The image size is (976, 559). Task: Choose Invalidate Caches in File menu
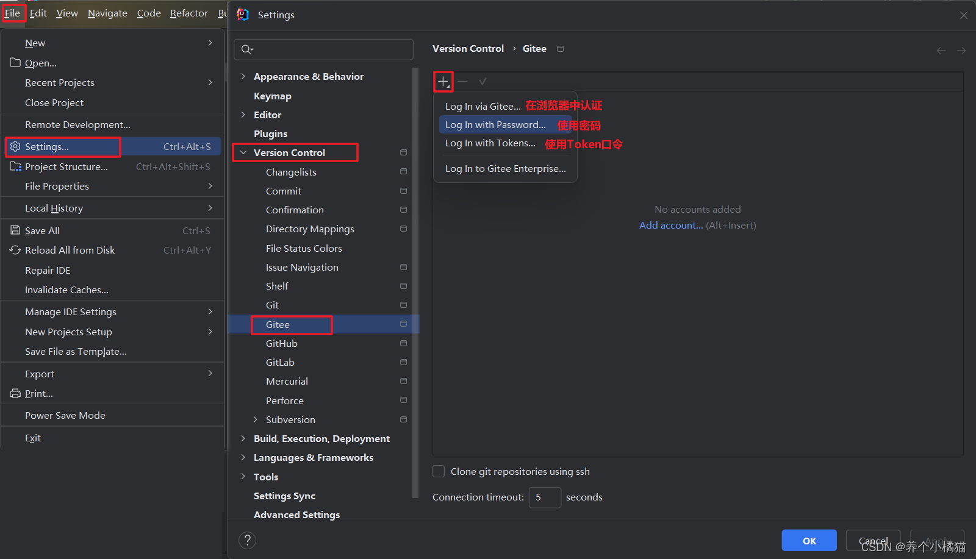point(112,290)
